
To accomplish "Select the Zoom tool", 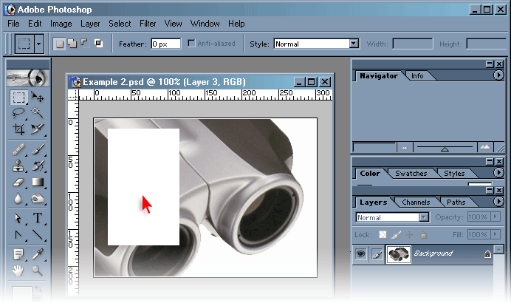I will pyautogui.click(x=37, y=270).
